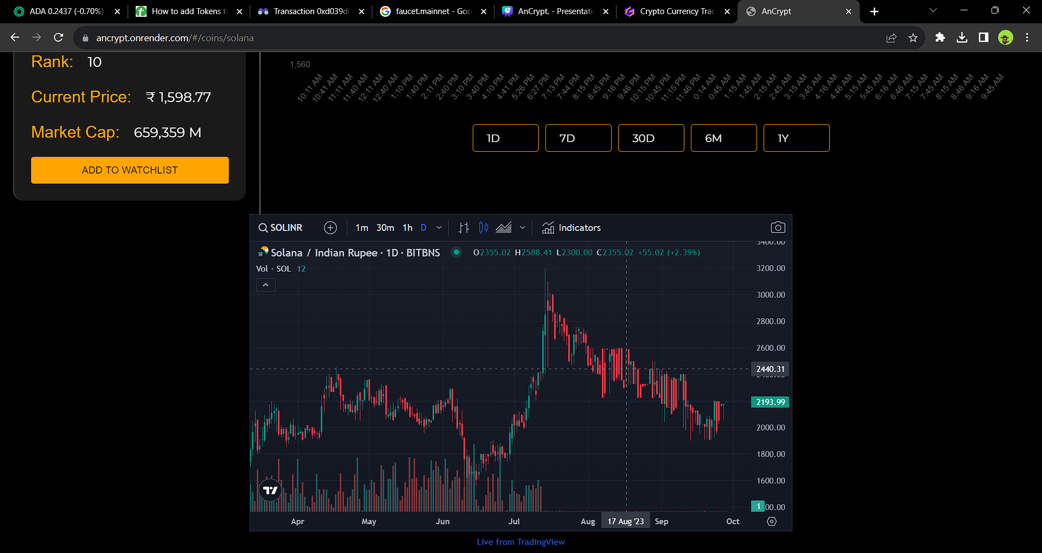This screenshot has width=1042, height=553.
Task: Select the 30m chart interval
Action: coord(385,228)
